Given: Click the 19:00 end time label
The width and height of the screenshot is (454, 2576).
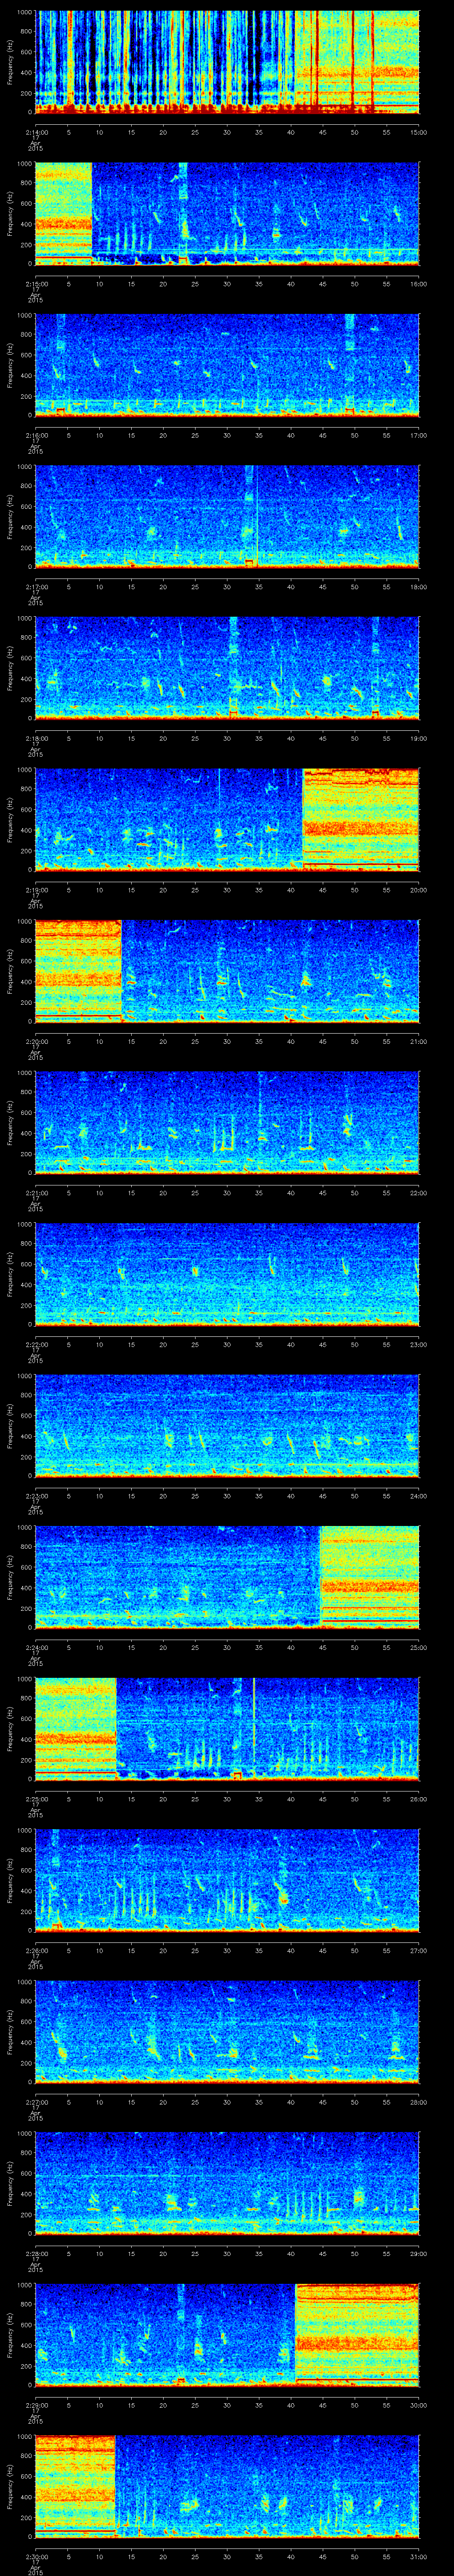Looking at the screenshot, I should coord(418,738).
